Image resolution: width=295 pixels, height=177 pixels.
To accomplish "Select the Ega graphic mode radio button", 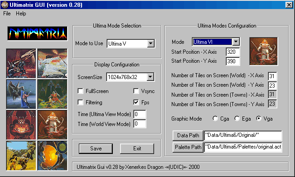I will 237,118.
